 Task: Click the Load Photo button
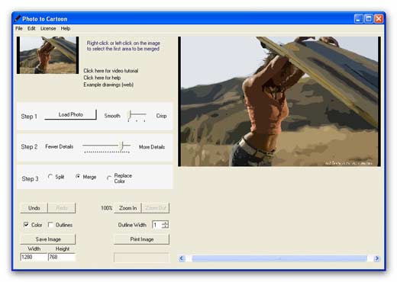point(71,114)
